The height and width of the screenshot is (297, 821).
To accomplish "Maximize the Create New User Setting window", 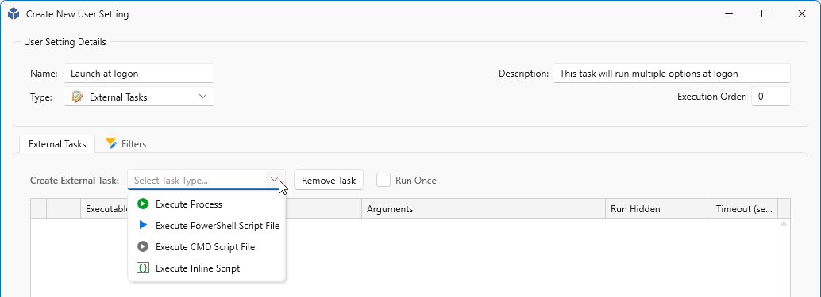I will pyautogui.click(x=765, y=14).
